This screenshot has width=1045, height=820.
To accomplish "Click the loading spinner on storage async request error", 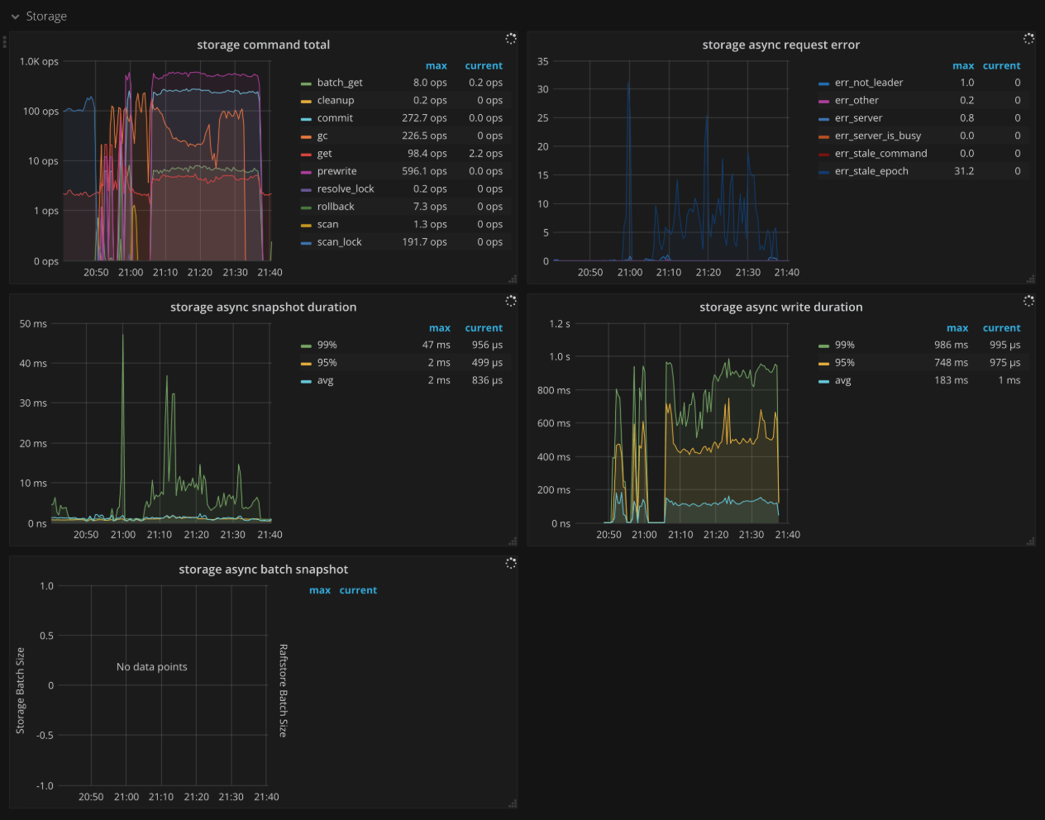I will click(1028, 38).
